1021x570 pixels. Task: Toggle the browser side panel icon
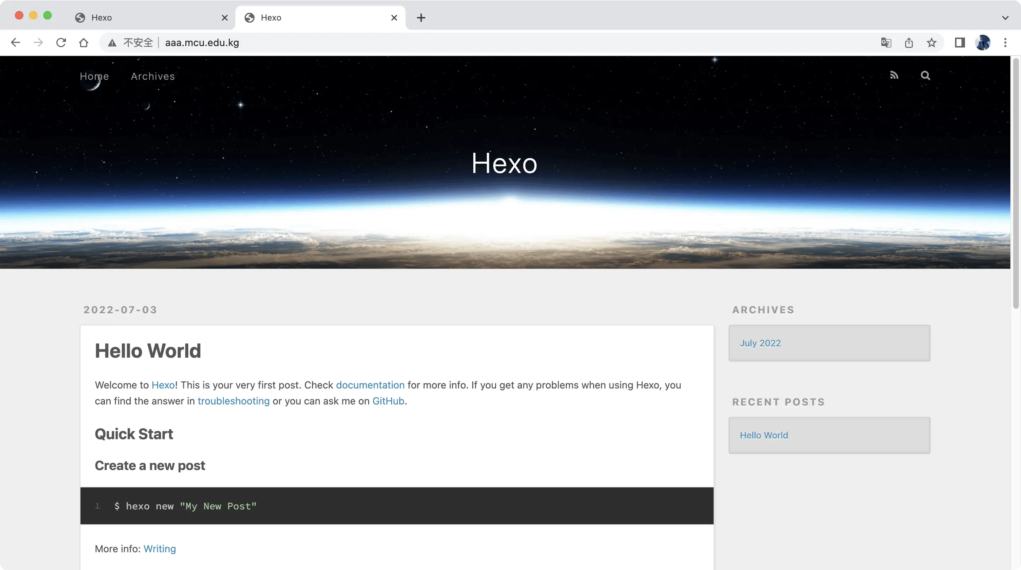point(960,43)
